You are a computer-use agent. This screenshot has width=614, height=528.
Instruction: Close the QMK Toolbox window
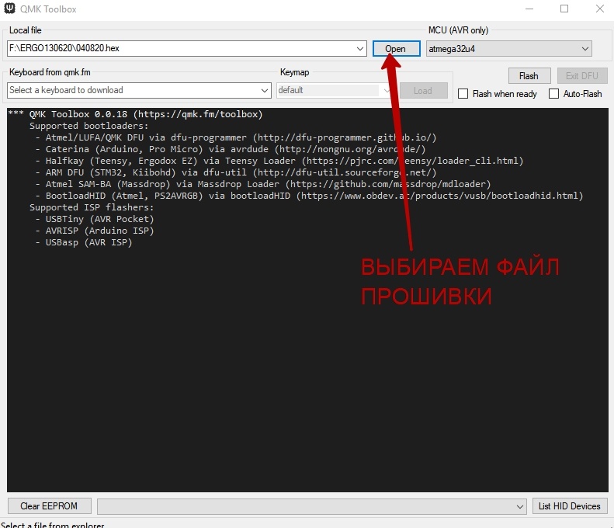click(x=600, y=9)
